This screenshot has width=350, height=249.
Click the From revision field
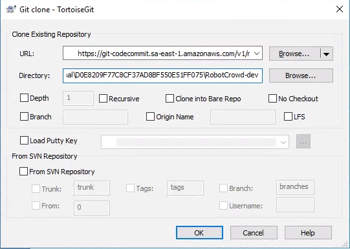coord(92,208)
